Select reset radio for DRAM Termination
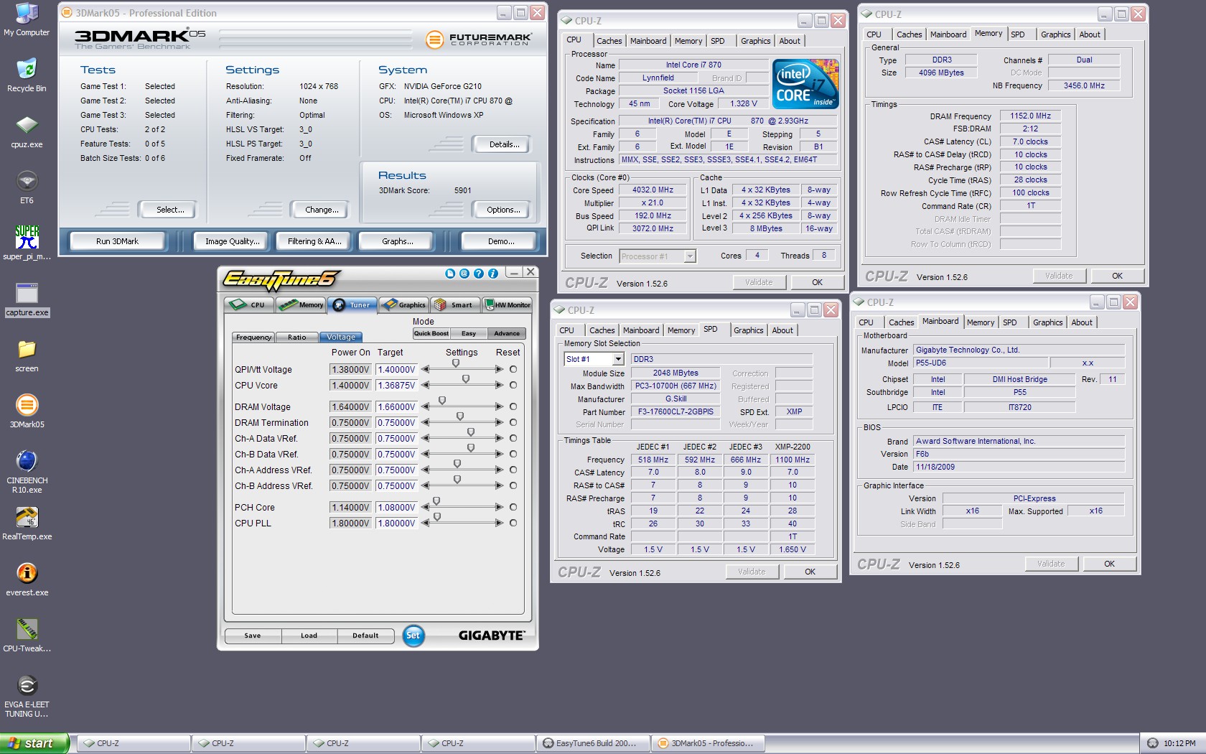 [513, 422]
